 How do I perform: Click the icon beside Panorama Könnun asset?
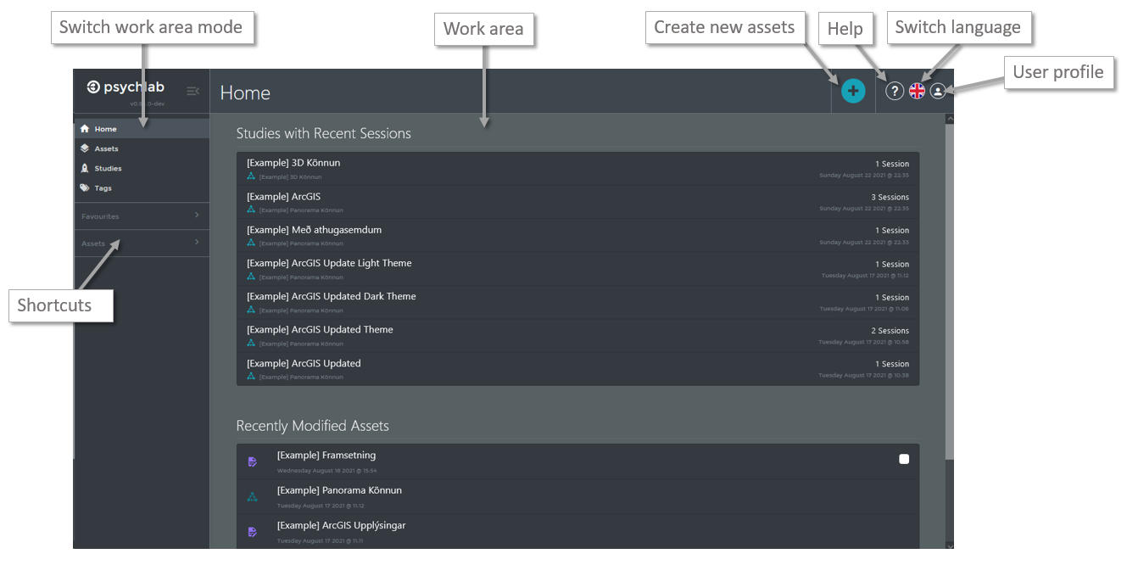pyautogui.click(x=252, y=497)
